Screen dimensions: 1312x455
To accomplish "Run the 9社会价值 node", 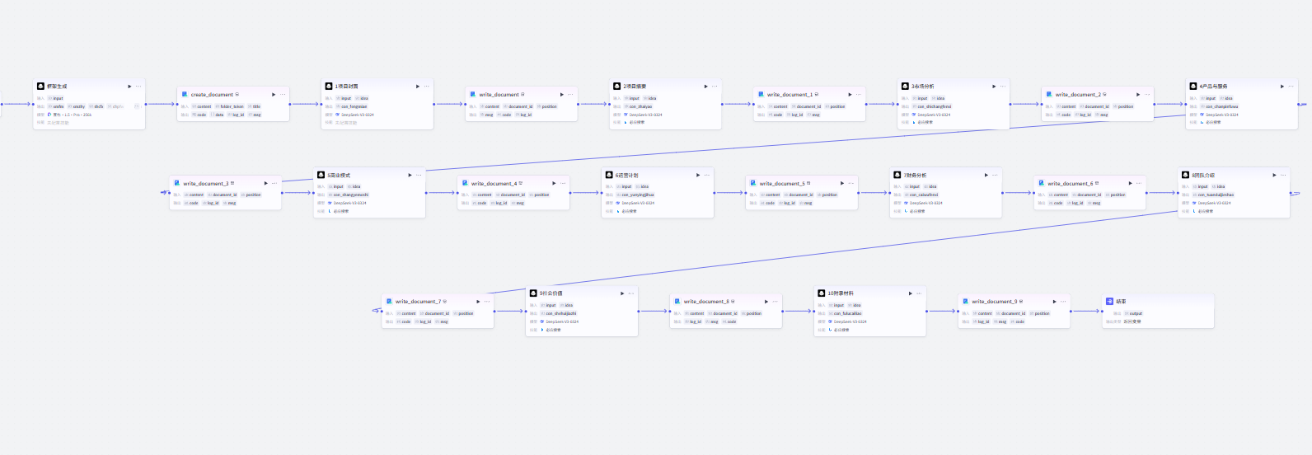I will coord(622,293).
